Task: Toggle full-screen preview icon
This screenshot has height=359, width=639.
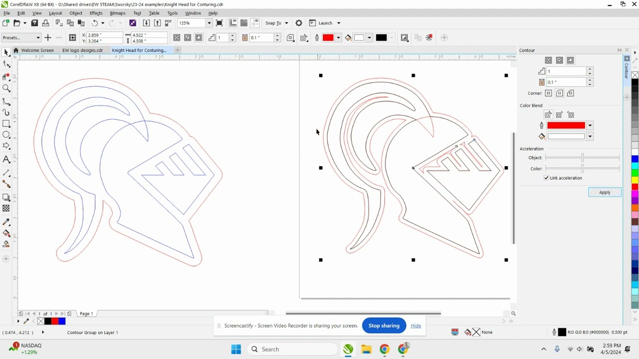Action: coord(219,23)
